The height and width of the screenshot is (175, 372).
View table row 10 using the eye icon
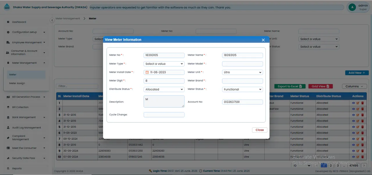(x=353, y=157)
